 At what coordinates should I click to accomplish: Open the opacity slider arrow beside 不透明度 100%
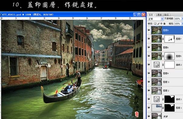(182, 19)
